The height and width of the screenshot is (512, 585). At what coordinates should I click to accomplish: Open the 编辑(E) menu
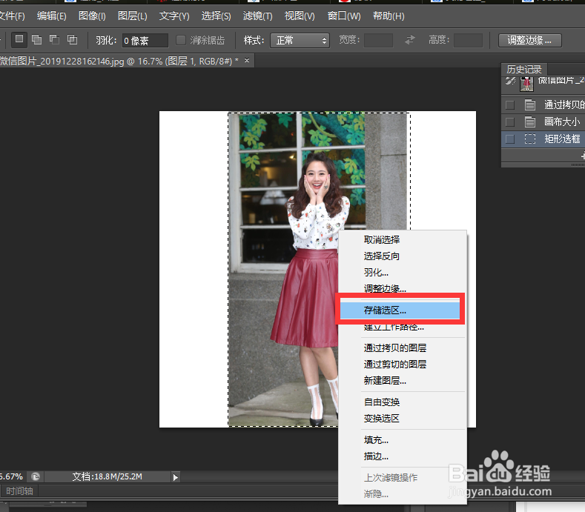tap(51, 16)
